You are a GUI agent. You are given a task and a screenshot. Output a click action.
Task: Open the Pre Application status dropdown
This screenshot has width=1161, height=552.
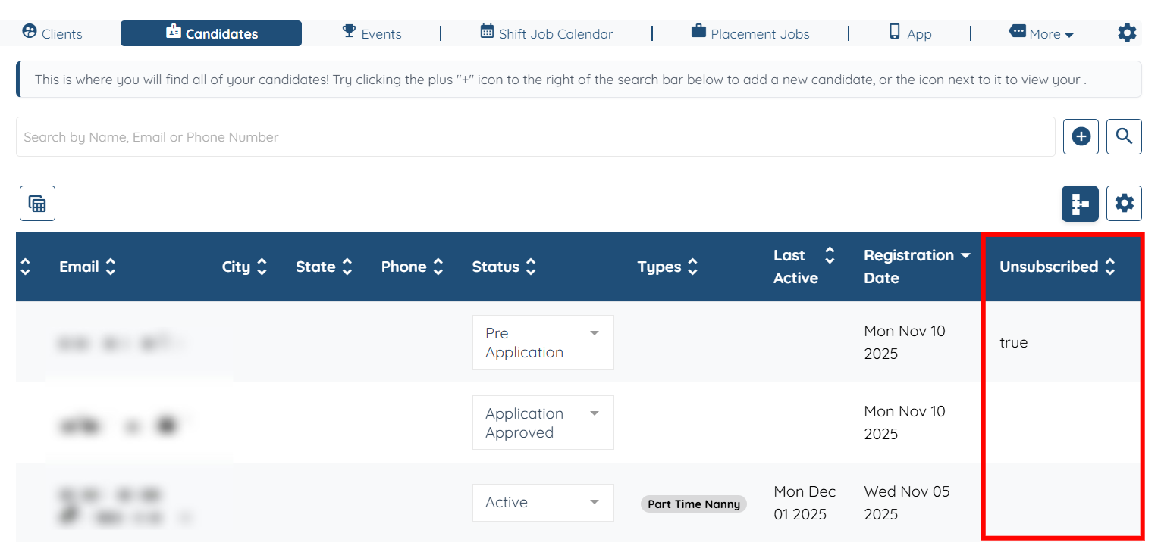coord(543,342)
